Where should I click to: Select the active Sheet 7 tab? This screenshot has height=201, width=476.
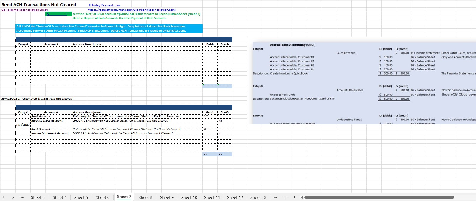(x=124, y=197)
